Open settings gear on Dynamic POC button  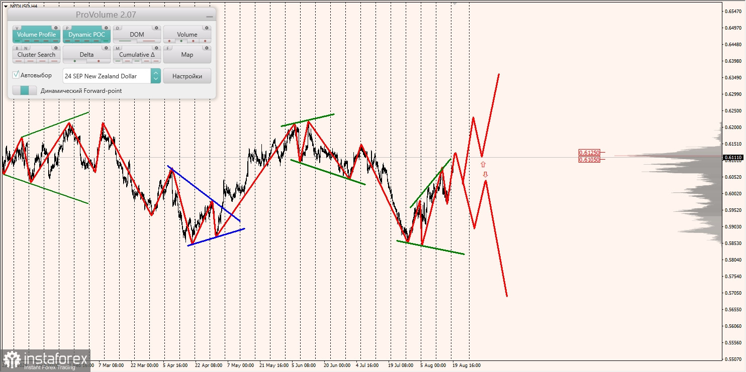coord(106,28)
